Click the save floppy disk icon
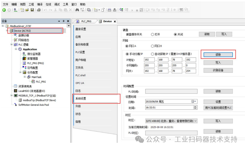The image size is (245, 149). click(x=32, y=10)
